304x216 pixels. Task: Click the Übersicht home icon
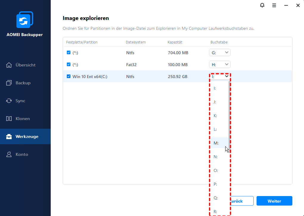coord(9,65)
